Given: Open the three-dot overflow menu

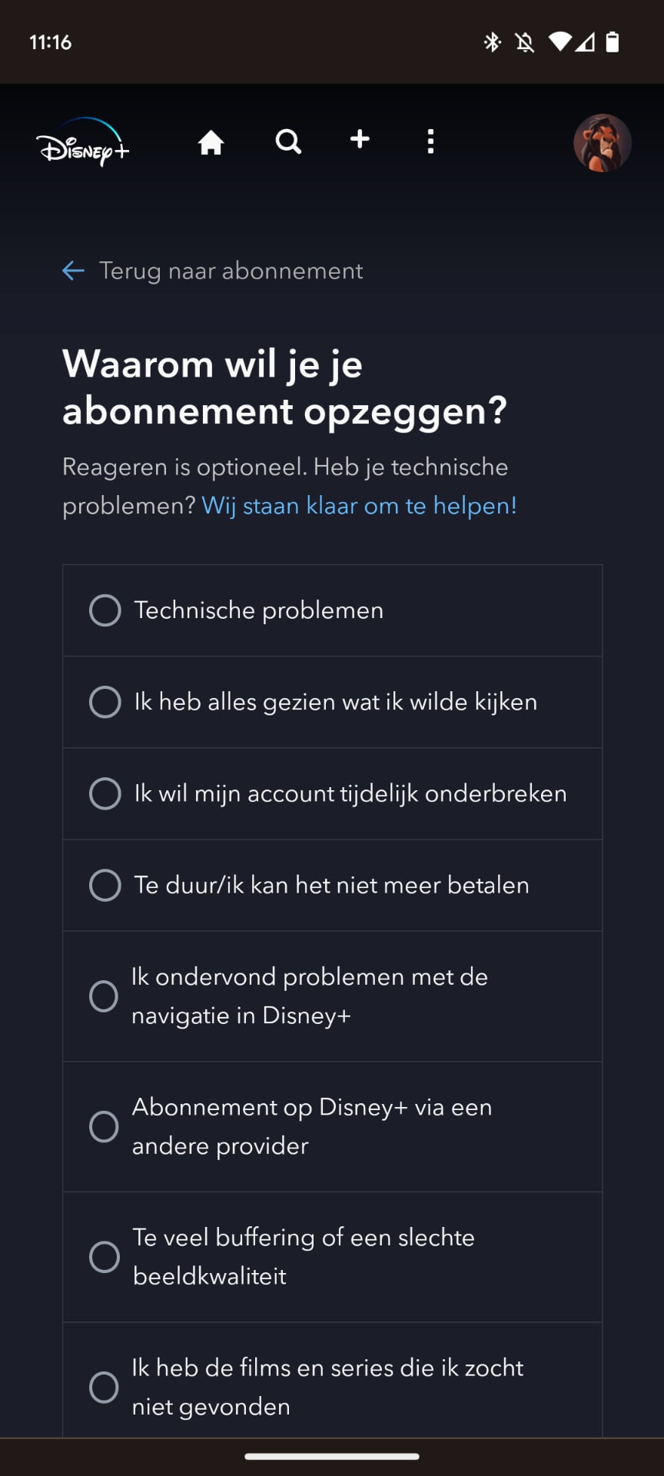Looking at the screenshot, I should click(430, 141).
